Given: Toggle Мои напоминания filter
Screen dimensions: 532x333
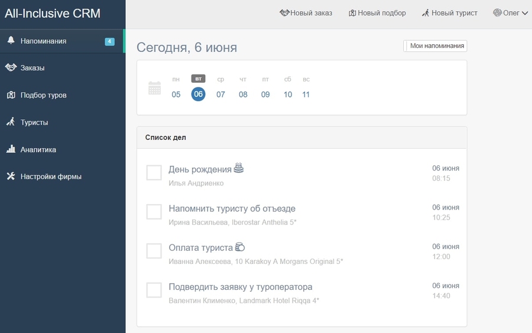Looking at the screenshot, I should 435,45.
